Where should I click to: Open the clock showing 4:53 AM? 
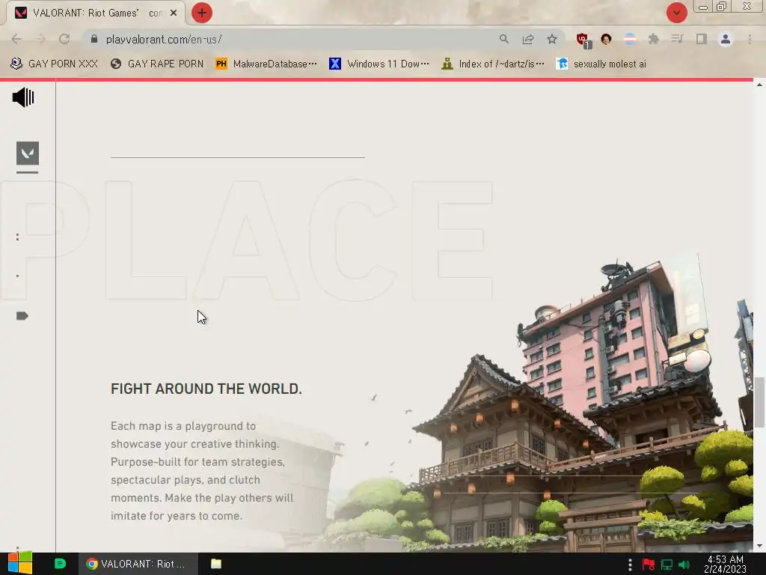click(726, 564)
